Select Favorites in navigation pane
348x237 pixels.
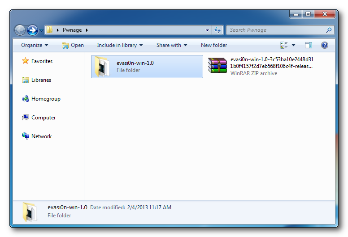click(42, 61)
